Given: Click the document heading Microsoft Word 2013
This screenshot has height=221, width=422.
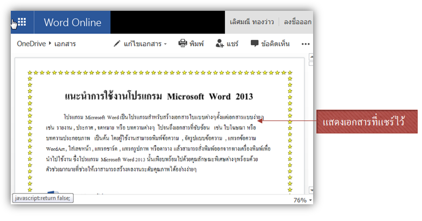Looking at the screenshot, I should (x=210, y=96).
